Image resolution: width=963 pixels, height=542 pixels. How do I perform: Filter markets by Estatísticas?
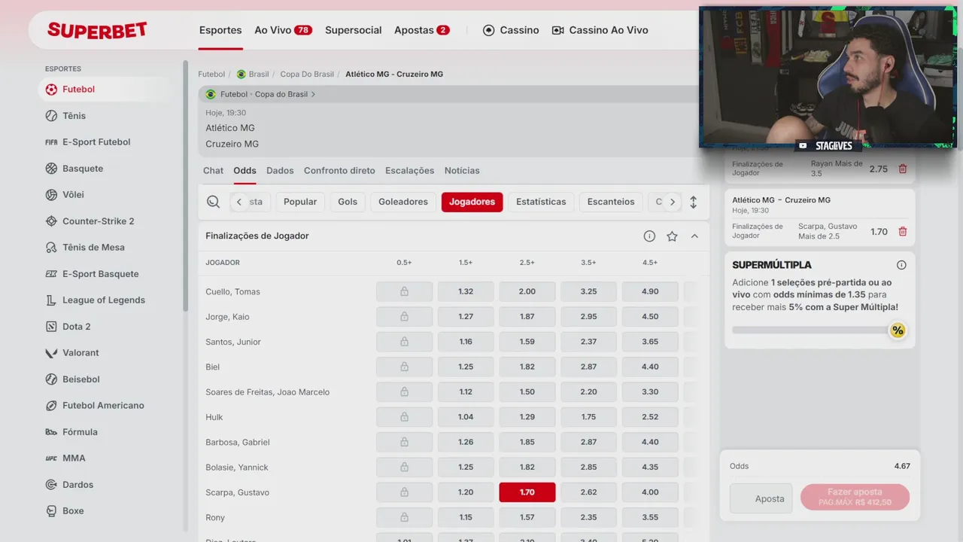tap(541, 202)
